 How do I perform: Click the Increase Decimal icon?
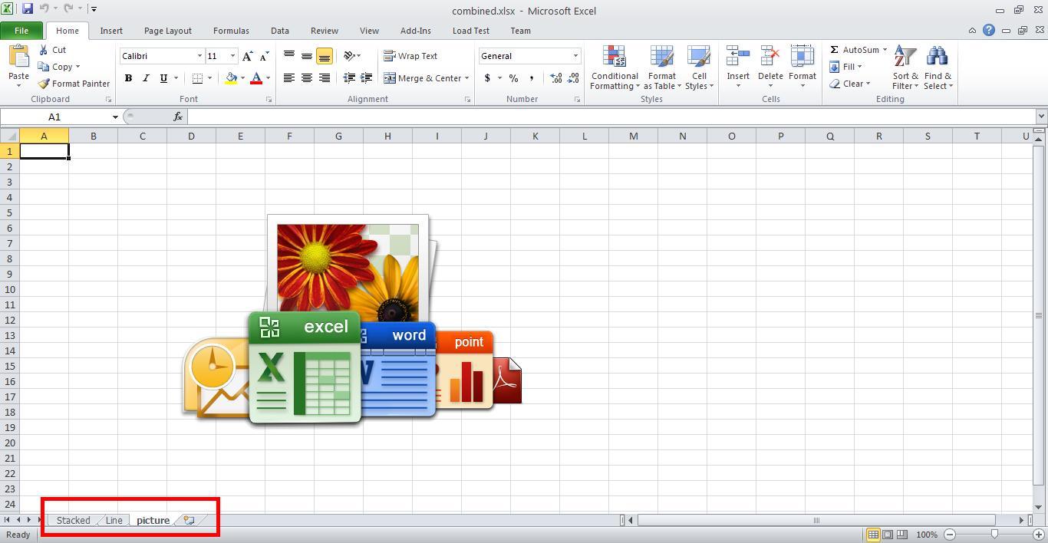click(x=555, y=77)
